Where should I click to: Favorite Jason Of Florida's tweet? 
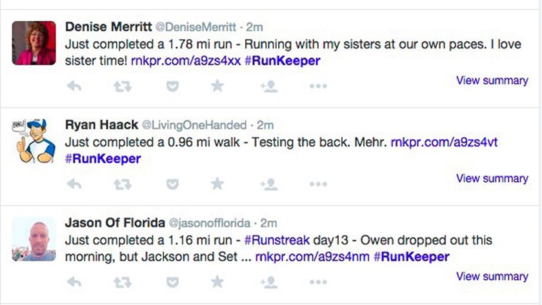coord(217,282)
